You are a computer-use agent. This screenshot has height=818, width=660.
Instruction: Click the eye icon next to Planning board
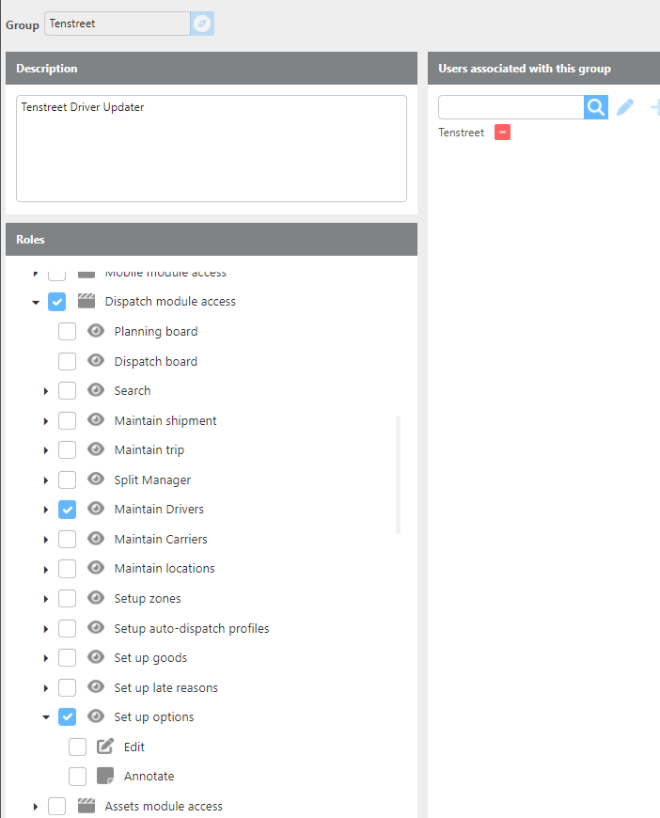(x=95, y=331)
